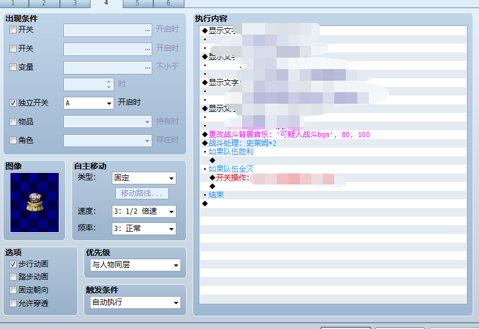The image size is (479, 329).
Task: Switch to event page tab 5
Action: point(137,3)
